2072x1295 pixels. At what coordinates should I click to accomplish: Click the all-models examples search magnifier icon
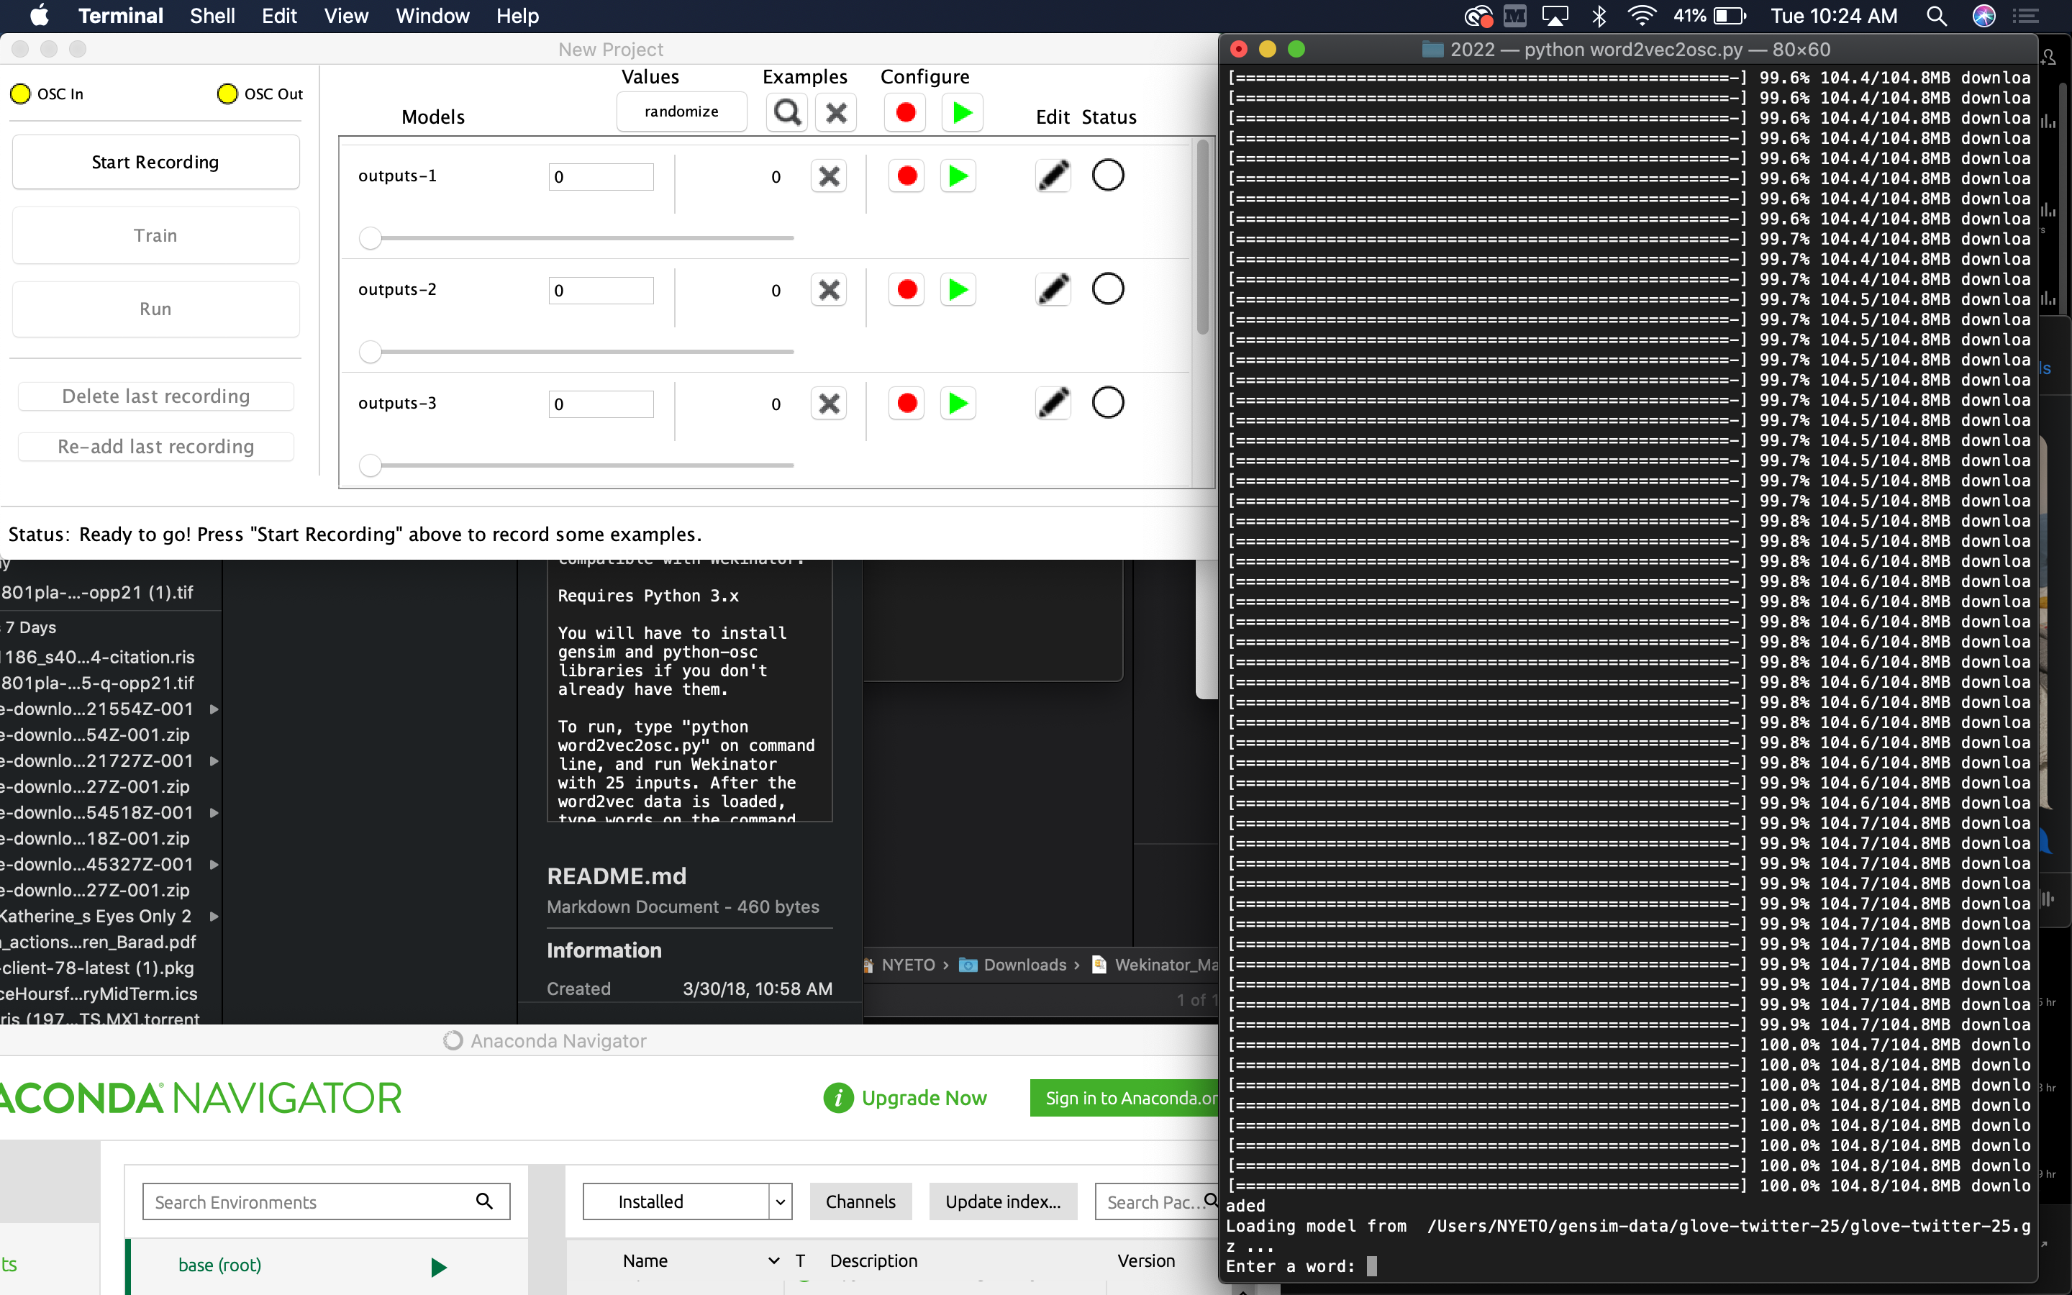click(x=787, y=112)
